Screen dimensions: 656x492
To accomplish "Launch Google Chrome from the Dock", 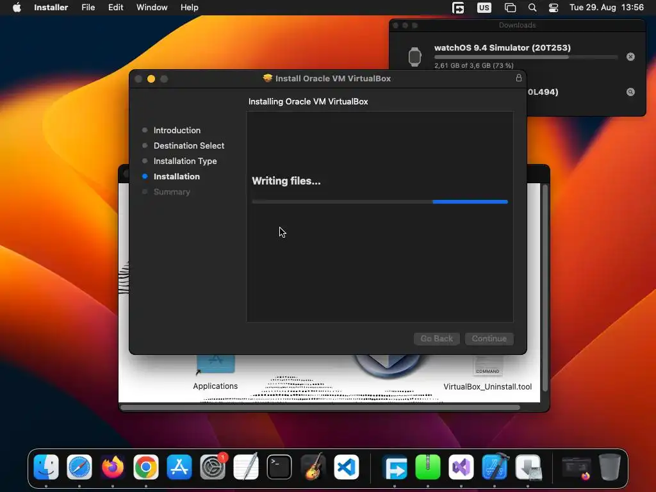I will click(146, 467).
